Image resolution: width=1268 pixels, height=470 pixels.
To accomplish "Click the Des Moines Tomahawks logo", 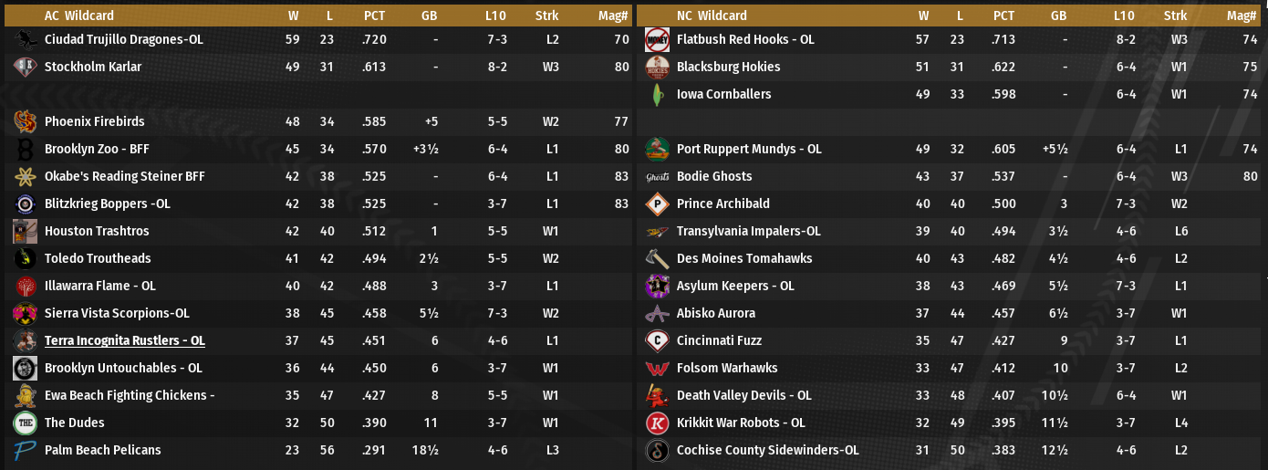I will coord(657,259).
